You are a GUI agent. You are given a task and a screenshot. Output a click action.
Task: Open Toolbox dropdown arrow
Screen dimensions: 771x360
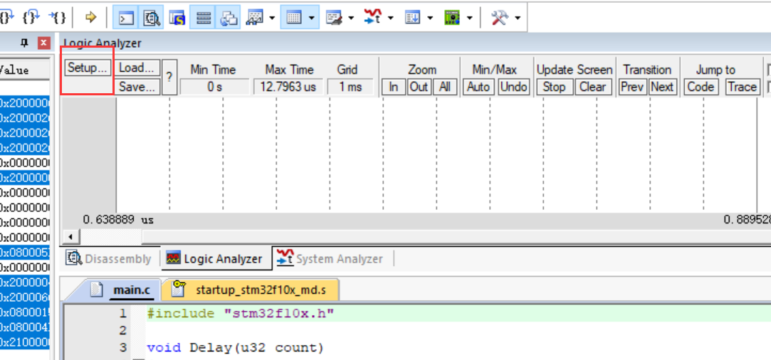518,18
